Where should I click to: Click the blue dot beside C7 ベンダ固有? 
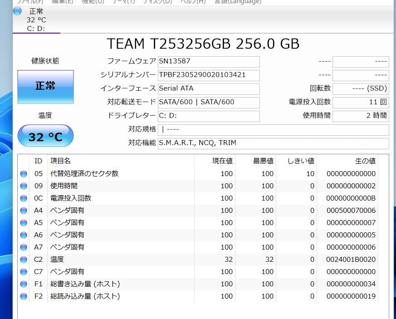coord(24,271)
